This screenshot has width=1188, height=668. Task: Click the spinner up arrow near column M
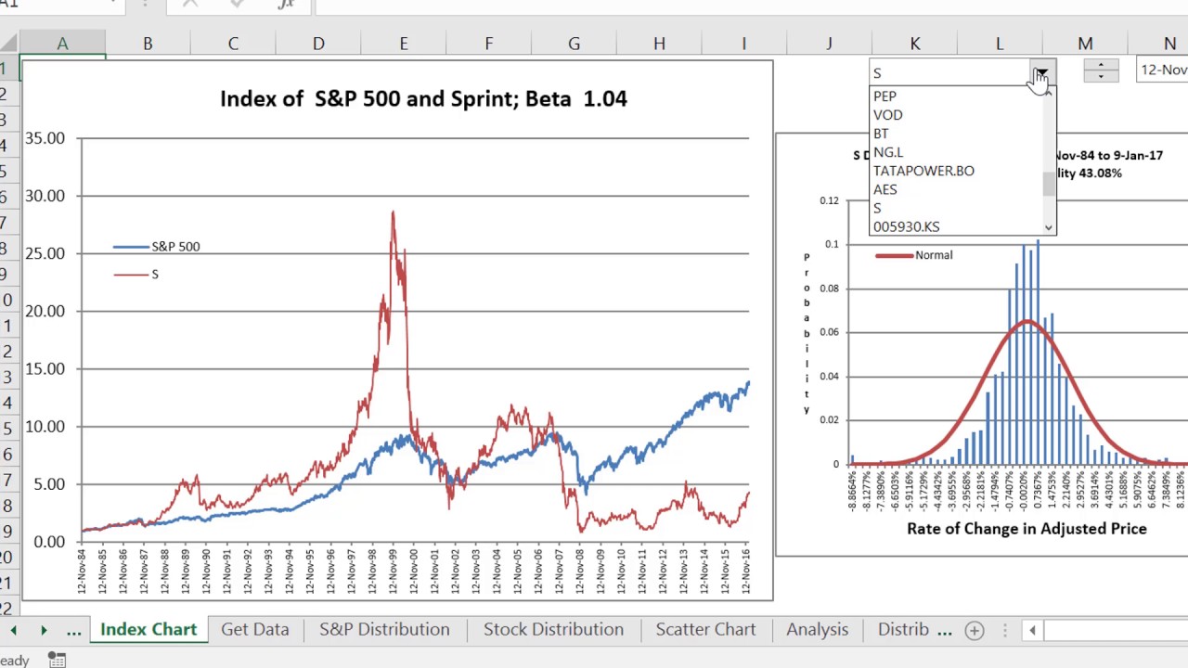[x=1101, y=65]
